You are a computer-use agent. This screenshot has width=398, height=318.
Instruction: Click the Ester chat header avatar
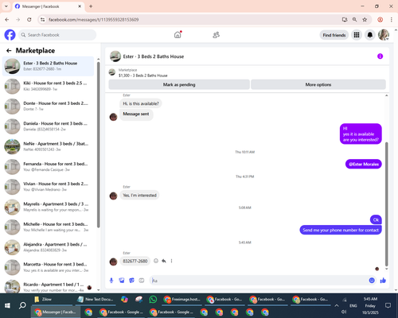[115, 56]
